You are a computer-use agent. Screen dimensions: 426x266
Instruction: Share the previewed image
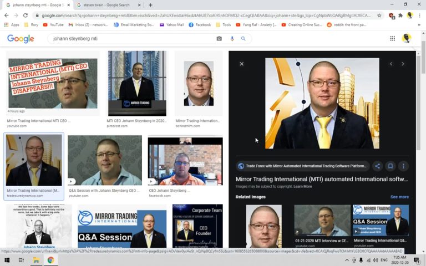coord(377,166)
